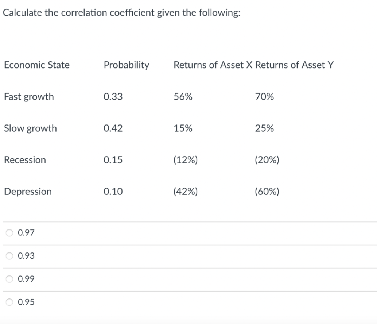Click the (60%) Asset Y return
Viewport: 377px width, 324px height.
coord(267,192)
